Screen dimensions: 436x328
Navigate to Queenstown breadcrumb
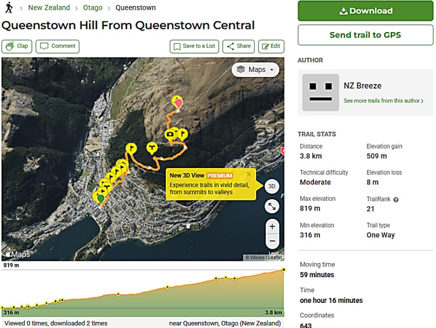pos(136,8)
